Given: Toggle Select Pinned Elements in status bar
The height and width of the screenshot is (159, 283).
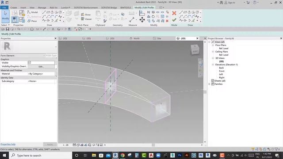Looking at the screenshot, I should click(261, 149).
